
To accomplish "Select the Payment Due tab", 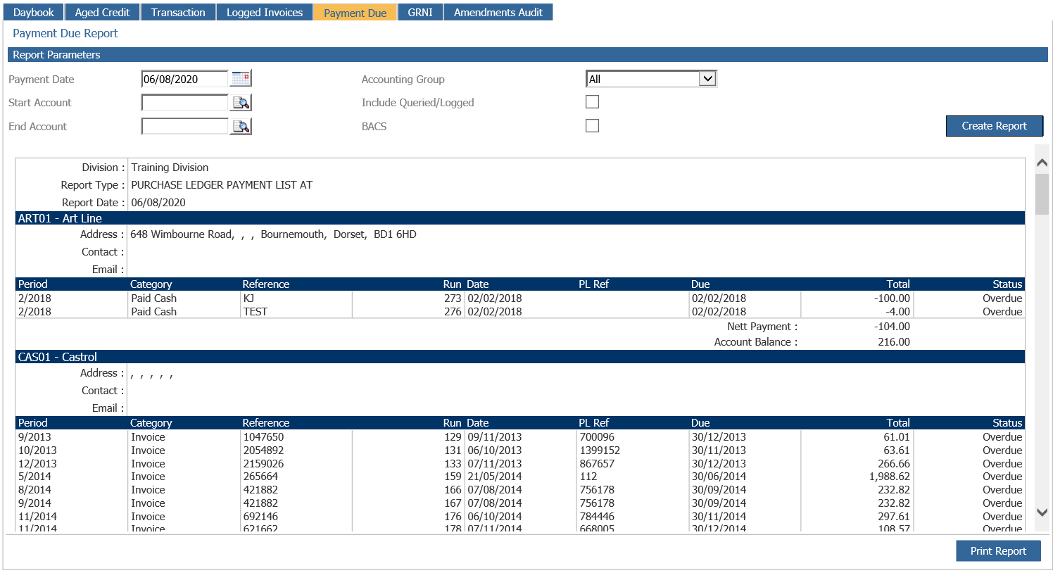I will 355,12.
